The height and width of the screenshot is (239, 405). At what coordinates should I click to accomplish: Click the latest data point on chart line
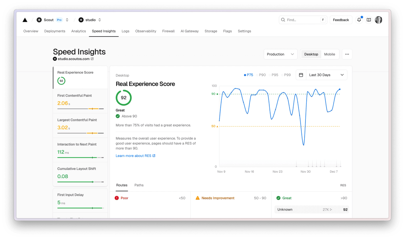339,89
